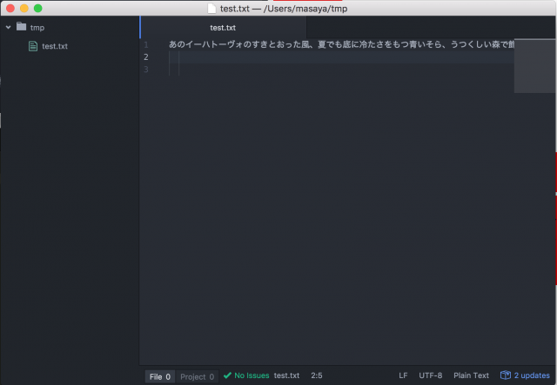Show File linter issues in status bar

coord(160,376)
